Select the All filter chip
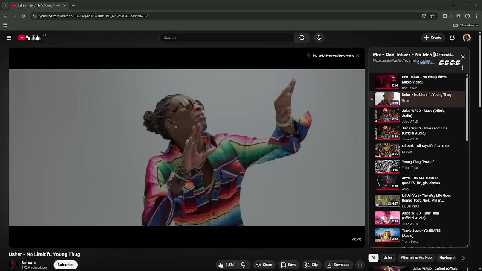Screen dimensions: 482x271 tap(374, 257)
